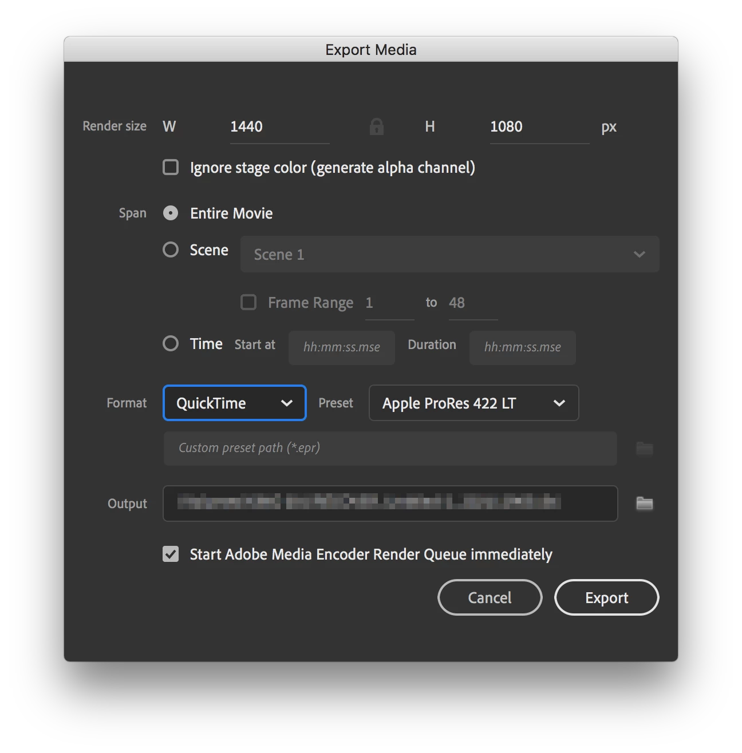Click the Frame Range end field 48
Viewport: 742px width, 753px height.
(473, 303)
